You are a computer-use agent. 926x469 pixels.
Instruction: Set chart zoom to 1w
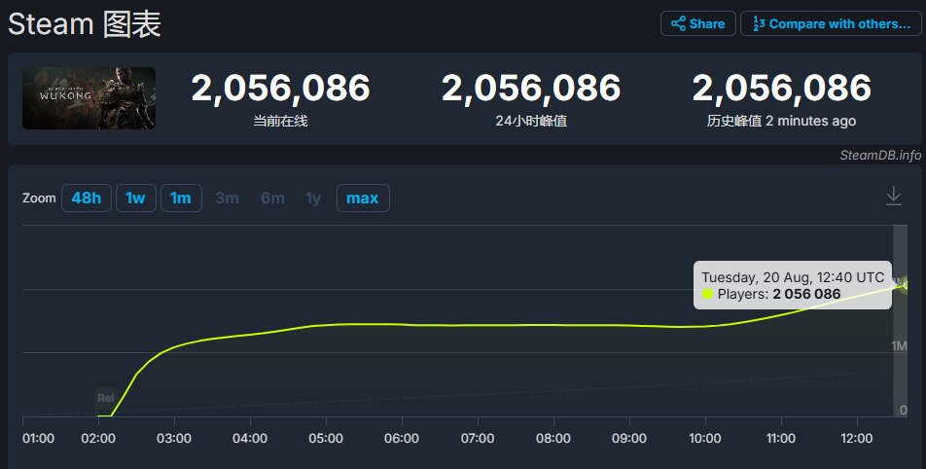pos(136,198)
